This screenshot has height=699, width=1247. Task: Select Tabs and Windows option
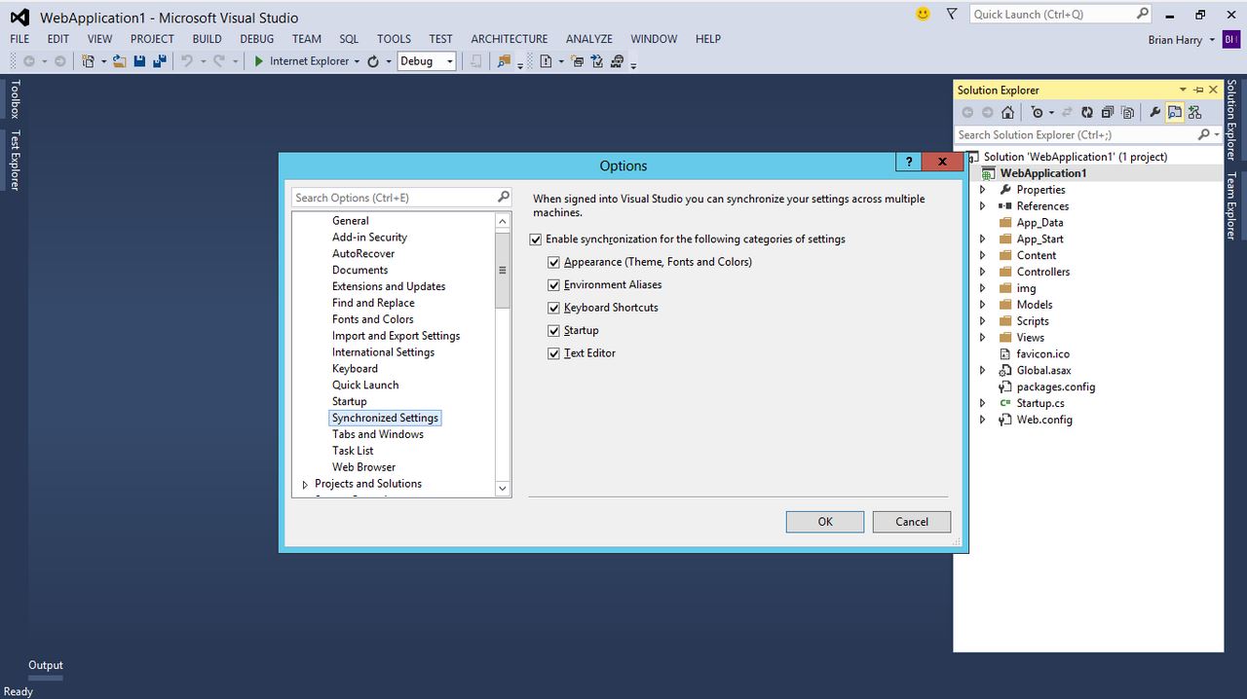pos(378,434)
